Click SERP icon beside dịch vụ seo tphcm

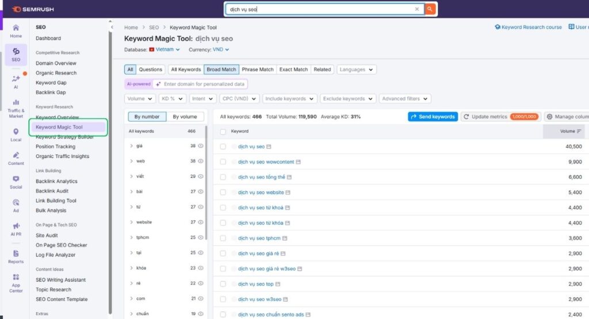coord(285,239)
